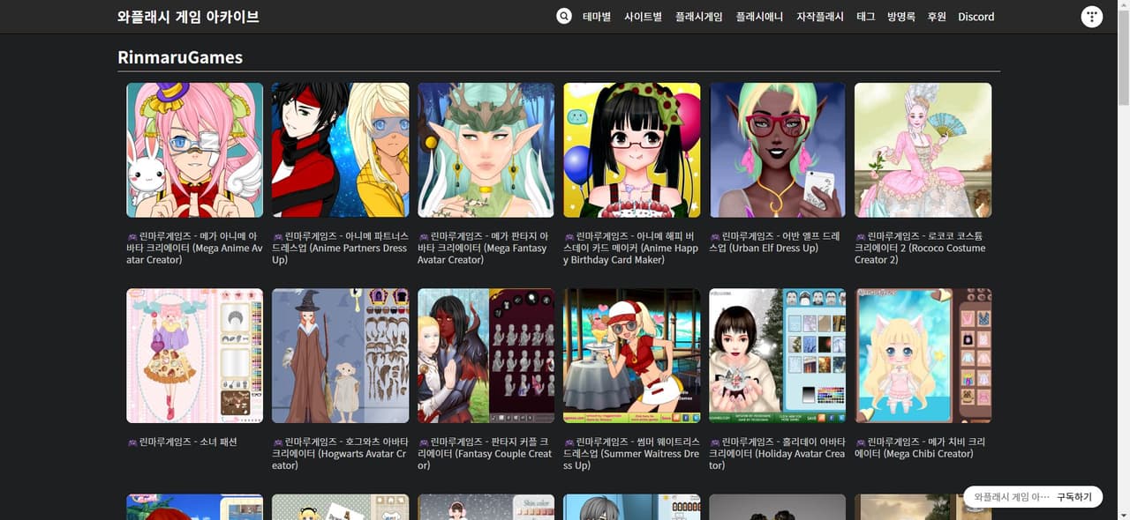Open the 자작플래시 menu item

(820, 17)
